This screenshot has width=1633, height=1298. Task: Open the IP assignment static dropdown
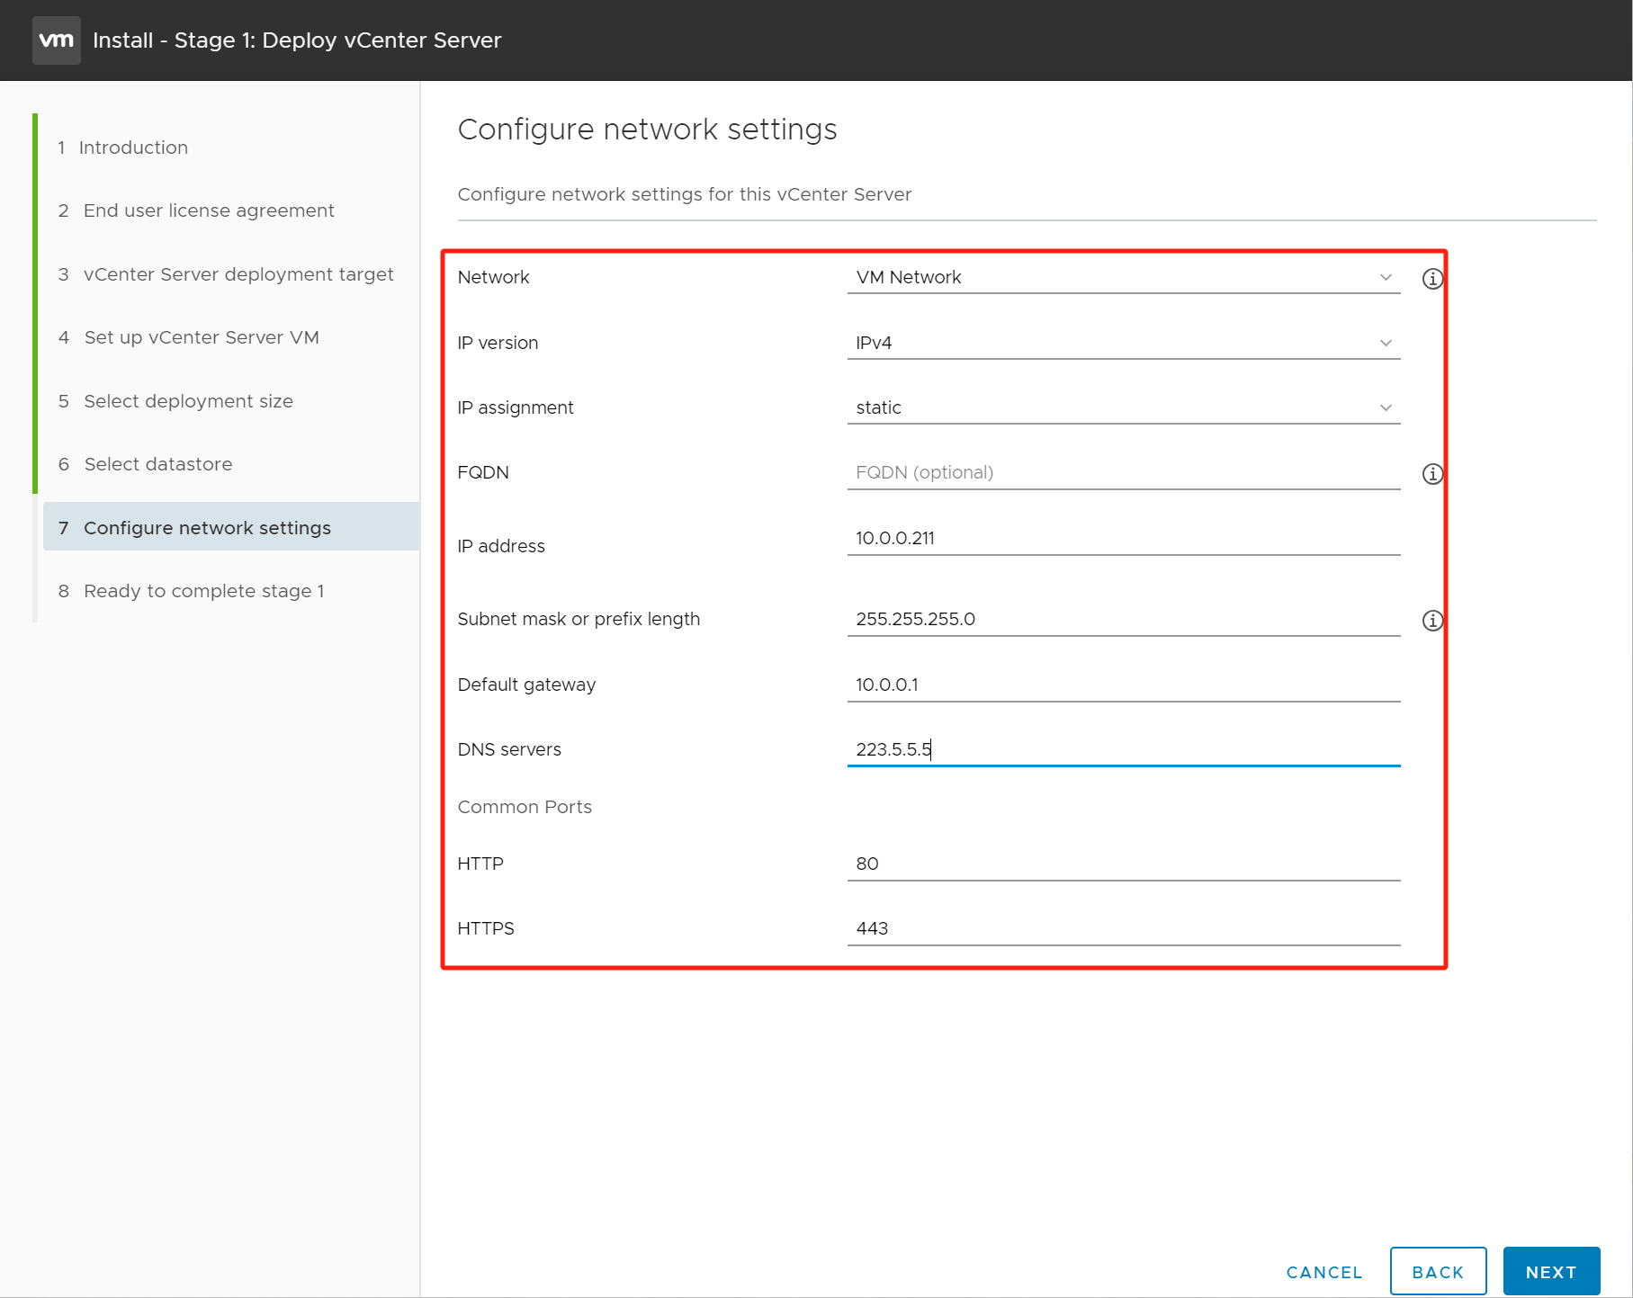click(x=1122, y=408)
